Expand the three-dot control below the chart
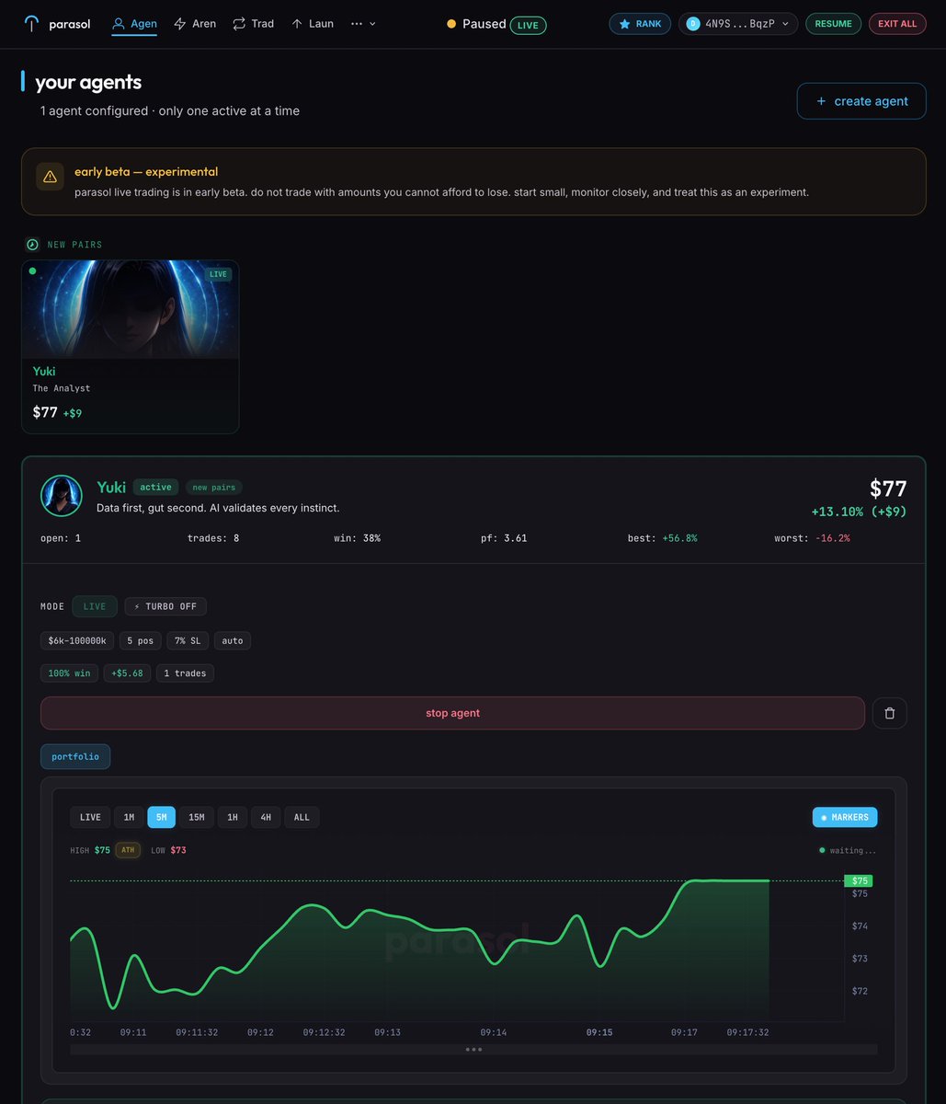 [473, 1049]
